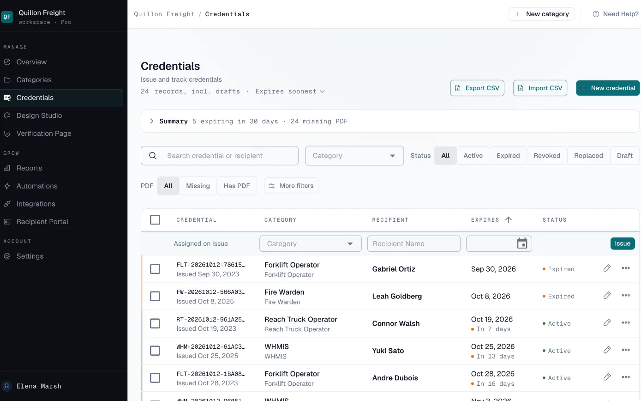Check the Gabriel Ortiz row checkbox
This screenshot has height=401, width=641.
[155, 269]
